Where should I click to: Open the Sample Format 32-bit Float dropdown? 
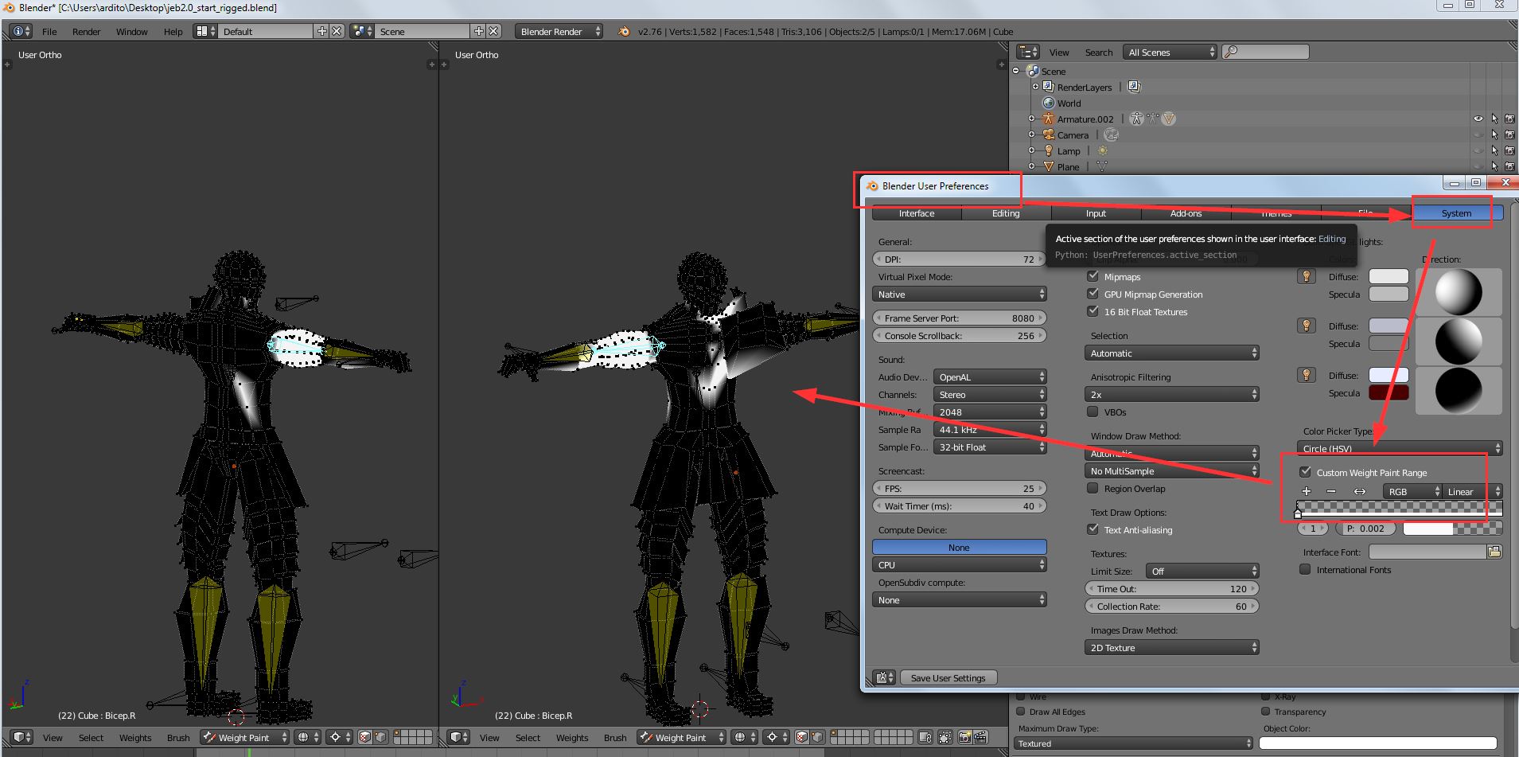(989, 447)
